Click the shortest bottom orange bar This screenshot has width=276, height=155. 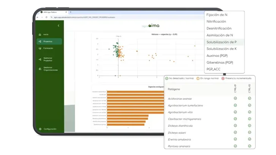(x=126, y=125)
